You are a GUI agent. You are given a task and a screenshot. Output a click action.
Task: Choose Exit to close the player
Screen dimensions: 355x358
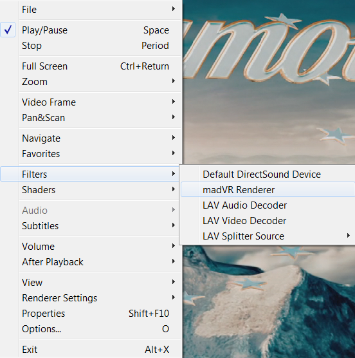point(91,350)
